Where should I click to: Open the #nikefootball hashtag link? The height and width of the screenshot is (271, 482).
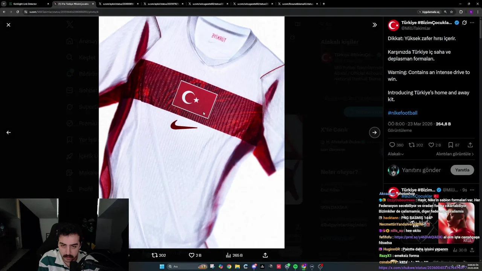coord(403,113)
